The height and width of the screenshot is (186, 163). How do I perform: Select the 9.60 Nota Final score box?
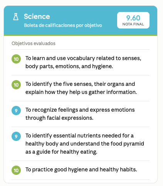click(133, 20)
